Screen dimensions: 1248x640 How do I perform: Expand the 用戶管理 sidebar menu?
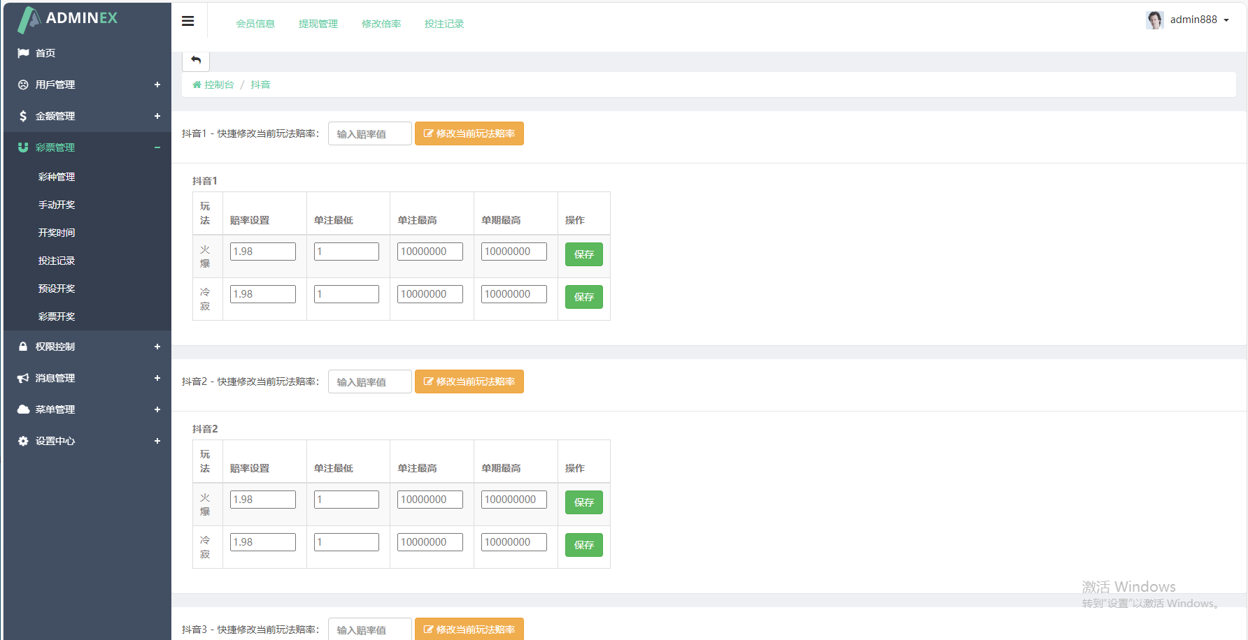(x=157, y=85)
